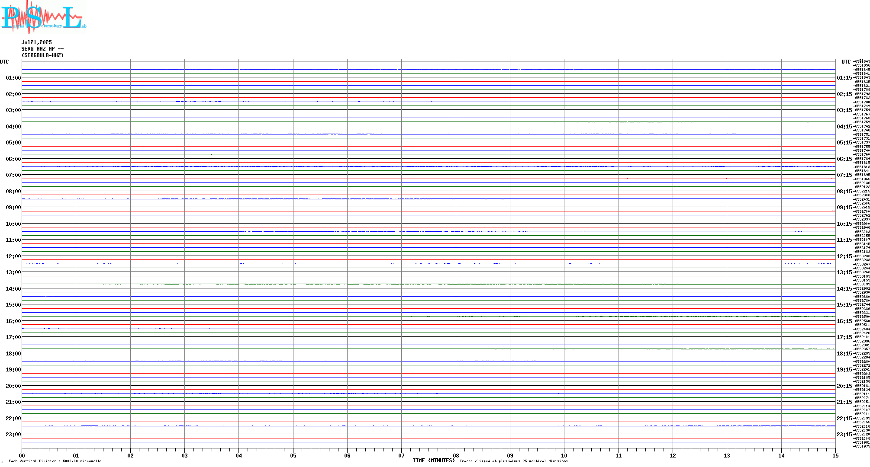
Task: Click the 15 minute tick label
Action: click(835, 455)
